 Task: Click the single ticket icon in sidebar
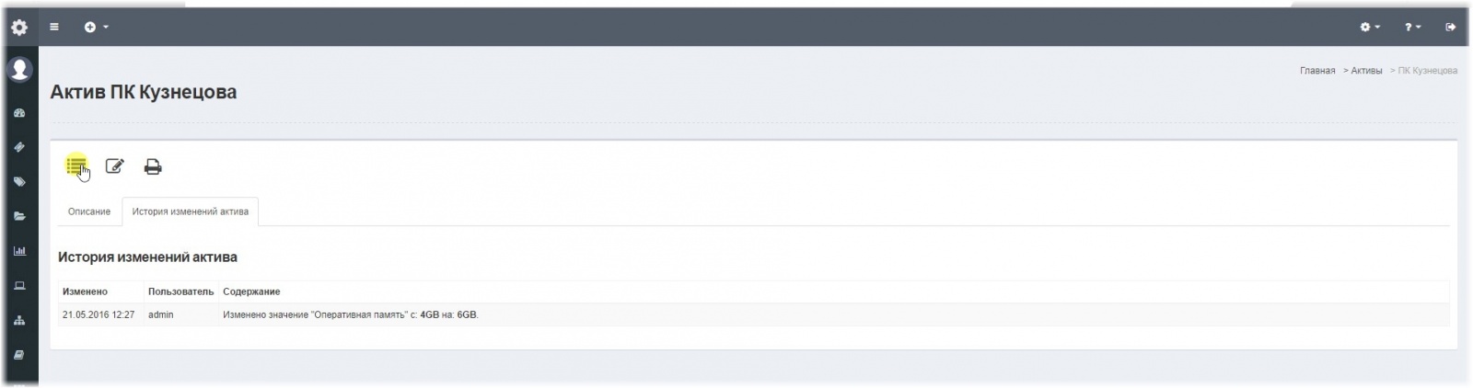pyautogui.click(x=19, y=147)
